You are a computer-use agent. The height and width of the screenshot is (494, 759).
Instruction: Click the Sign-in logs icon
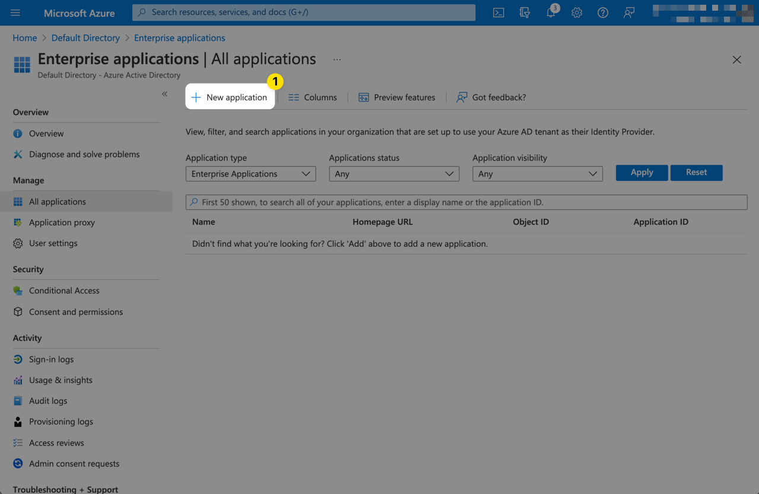(x=18, y=359)
